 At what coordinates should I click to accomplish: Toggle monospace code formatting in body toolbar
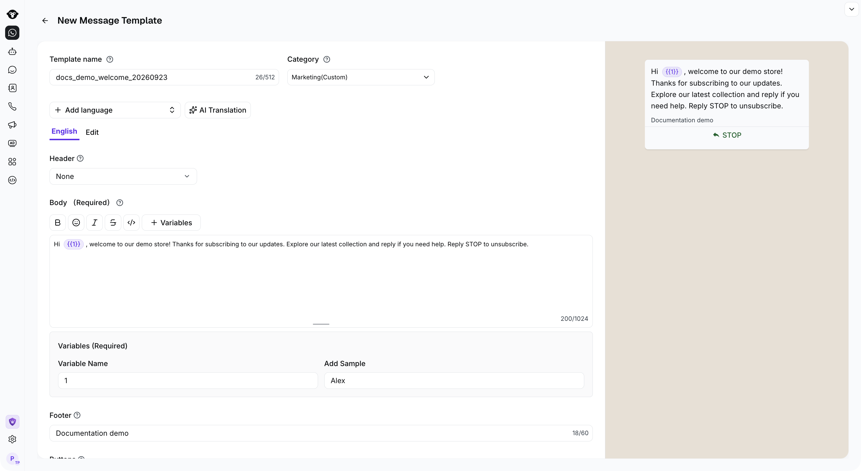tap(131, 223)
